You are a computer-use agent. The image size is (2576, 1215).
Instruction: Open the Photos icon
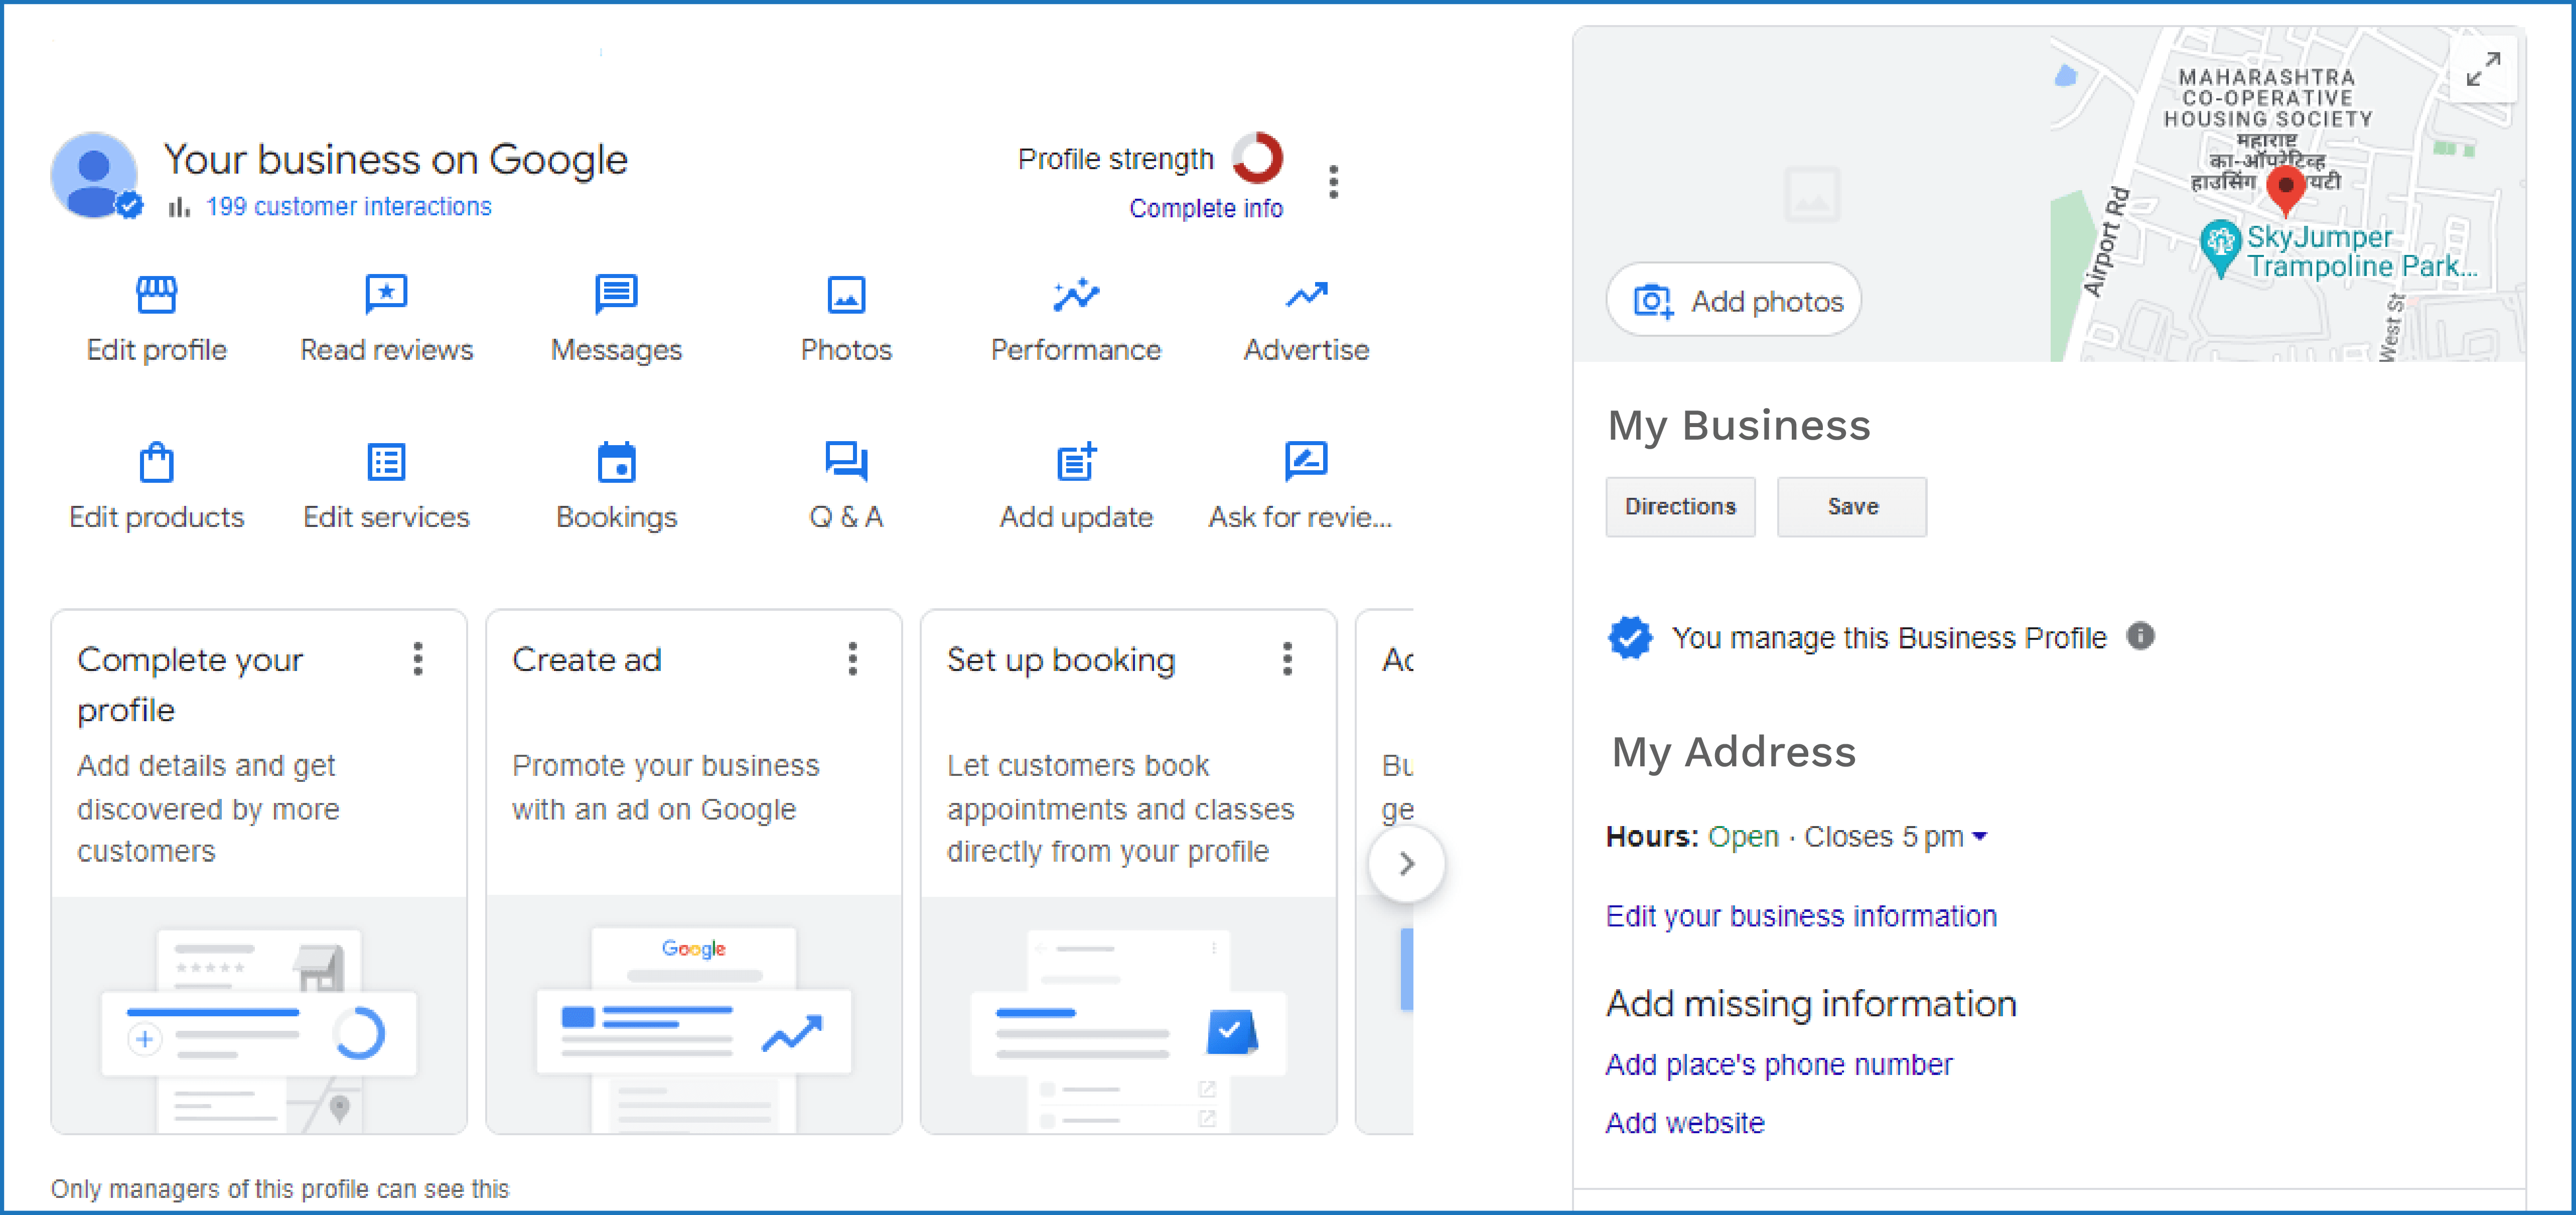pos(846,294)
